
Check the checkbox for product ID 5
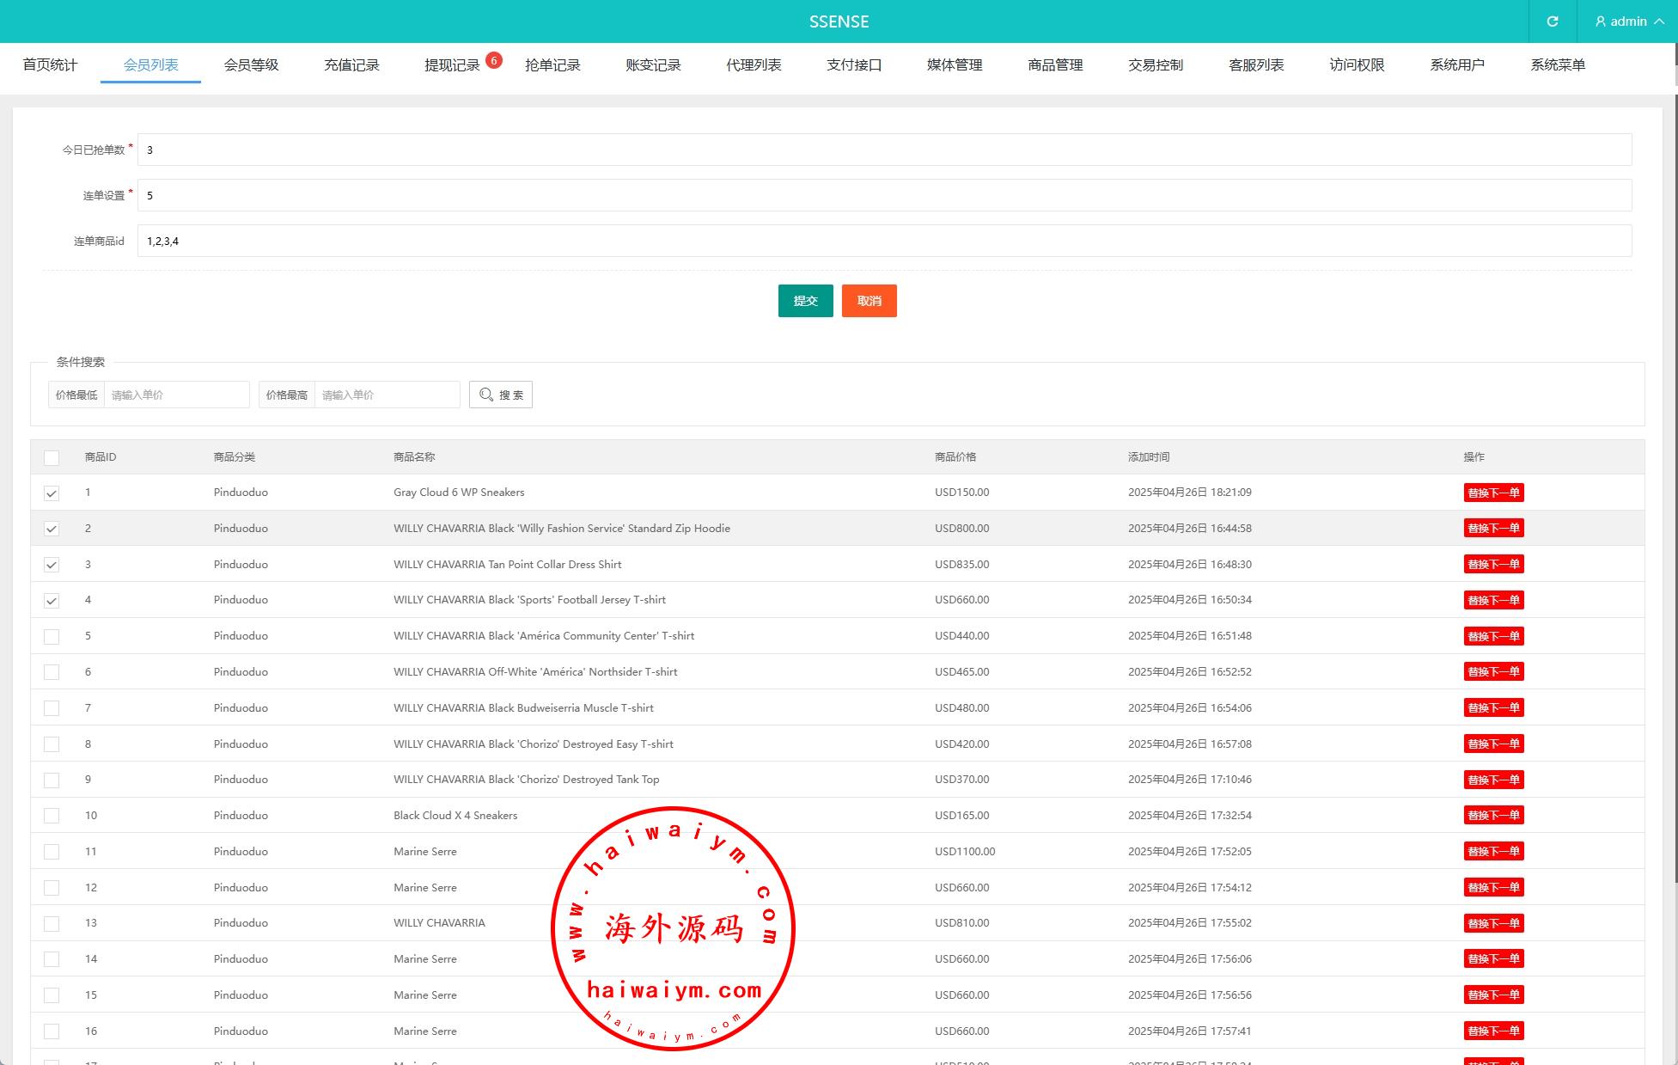click(x=52, y=637)
